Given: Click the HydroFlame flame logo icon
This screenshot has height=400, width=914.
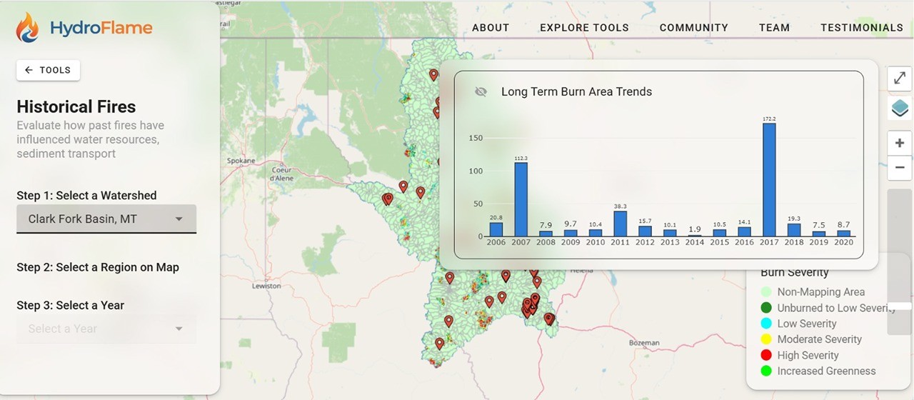Looking at the screenshot, I should (29, 28).
